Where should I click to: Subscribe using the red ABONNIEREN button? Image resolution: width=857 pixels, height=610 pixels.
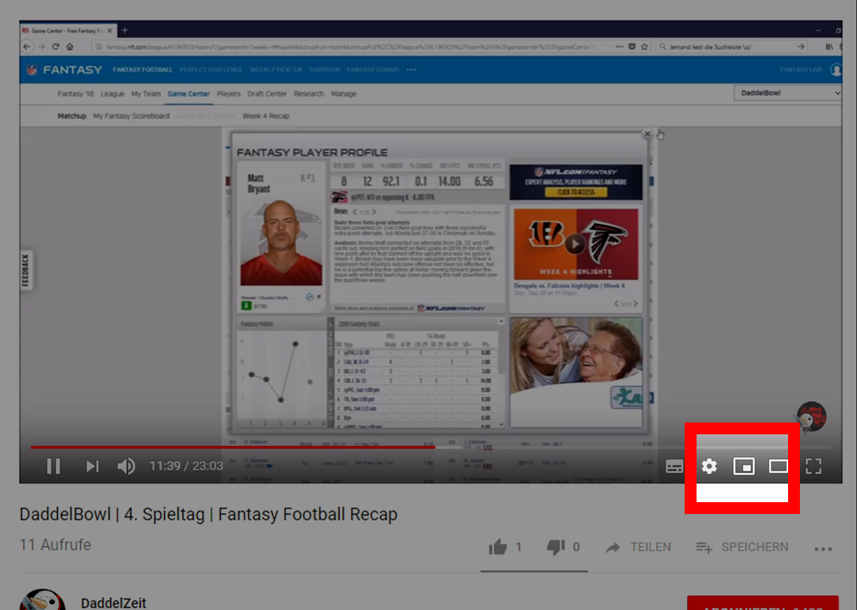[763, 603]
